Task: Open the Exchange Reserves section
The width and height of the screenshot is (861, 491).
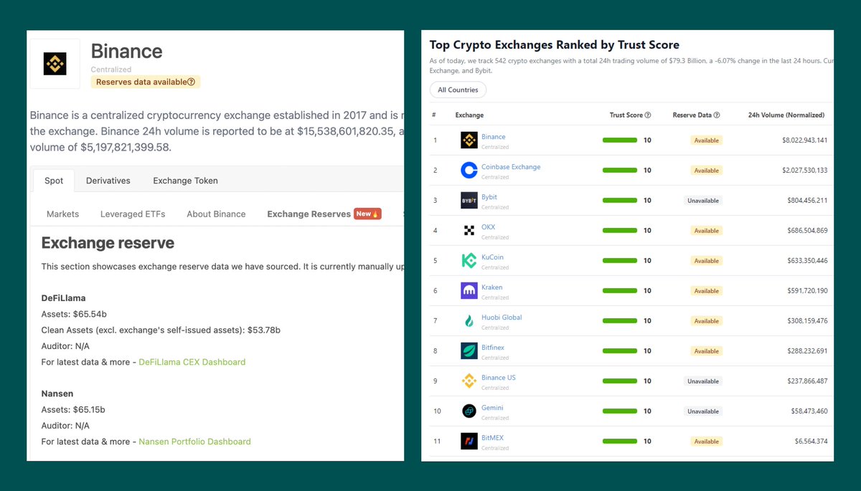Action: point(309,214)
